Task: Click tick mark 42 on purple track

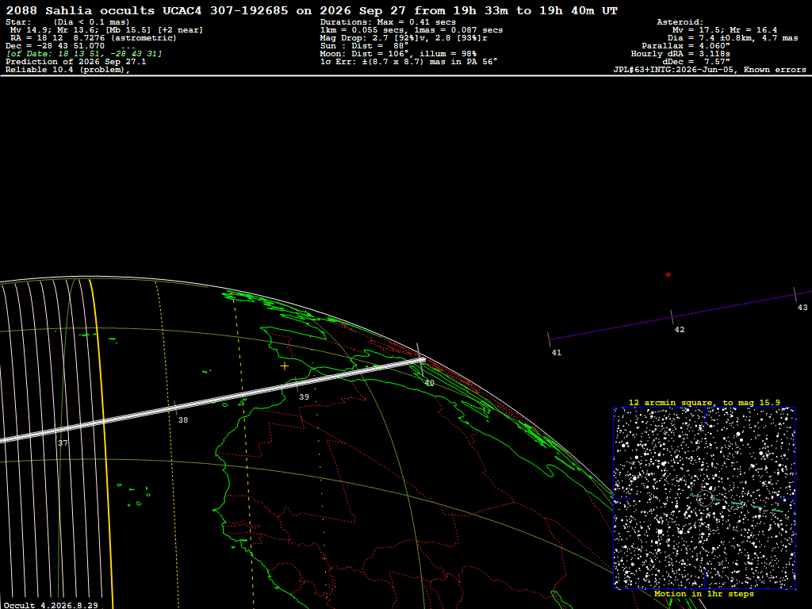Action: [672, 317]
